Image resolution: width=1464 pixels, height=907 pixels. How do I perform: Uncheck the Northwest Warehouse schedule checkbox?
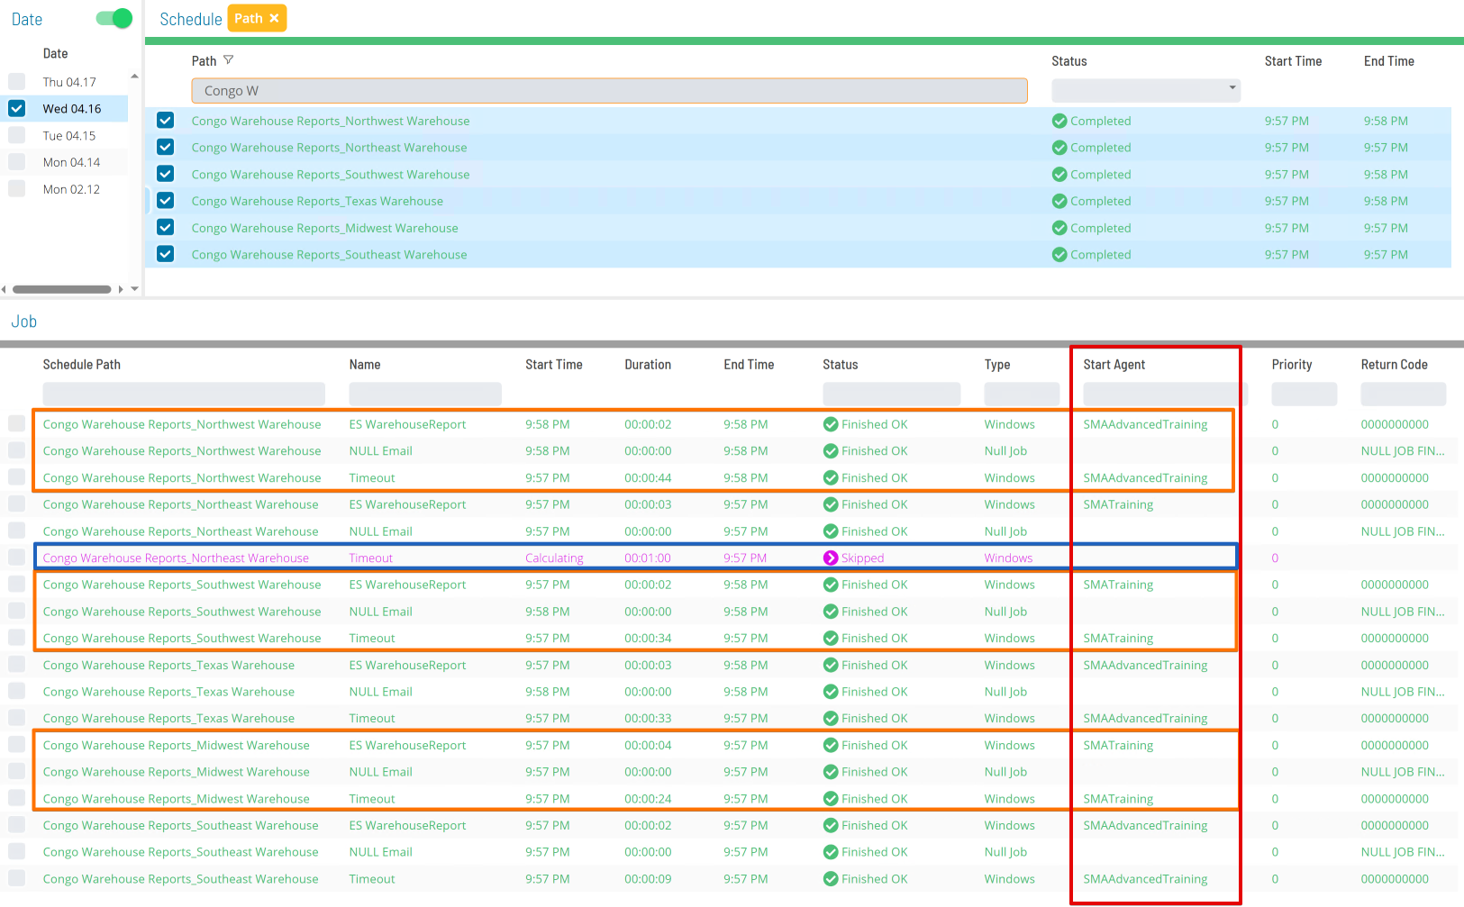(165, 120)
